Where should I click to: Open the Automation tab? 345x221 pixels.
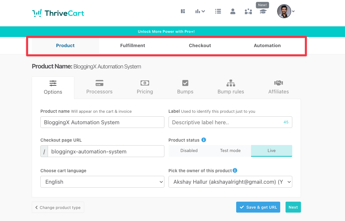267,45
